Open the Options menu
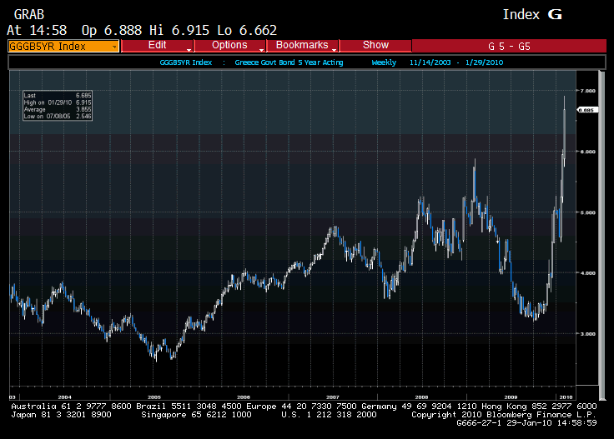The image size is (614, 439). tap(230, 45)
